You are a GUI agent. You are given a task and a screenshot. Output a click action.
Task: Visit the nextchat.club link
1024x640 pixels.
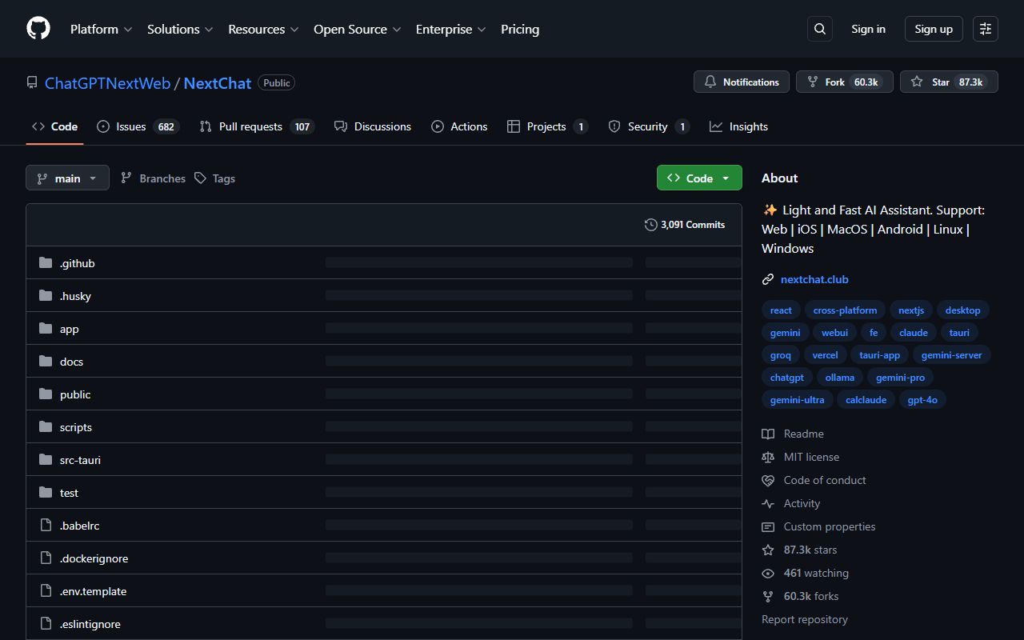[814, 279]
